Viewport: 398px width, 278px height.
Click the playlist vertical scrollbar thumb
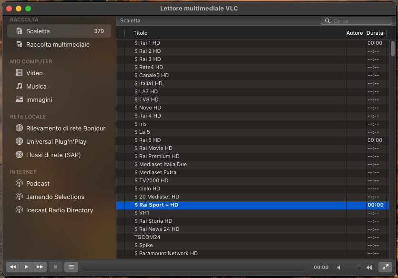[x=393, y=49]
